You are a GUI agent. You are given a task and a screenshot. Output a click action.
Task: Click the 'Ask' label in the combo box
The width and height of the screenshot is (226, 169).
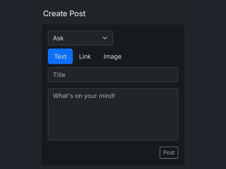pos(58,38)
